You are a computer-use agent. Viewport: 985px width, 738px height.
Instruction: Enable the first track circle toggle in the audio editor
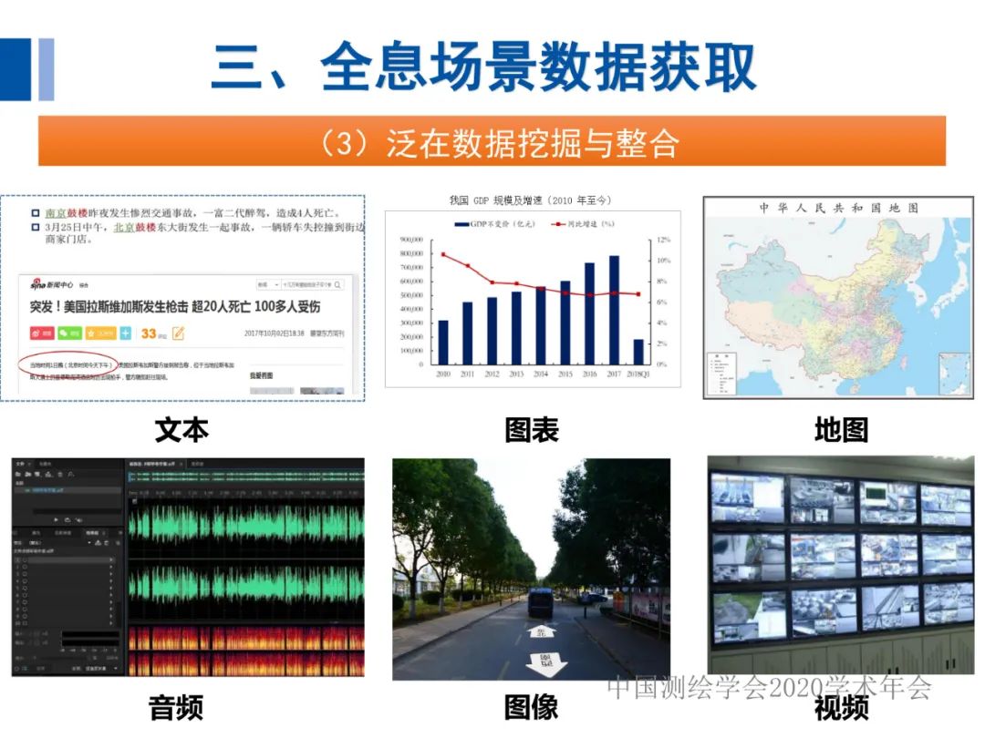pos(24,560)
